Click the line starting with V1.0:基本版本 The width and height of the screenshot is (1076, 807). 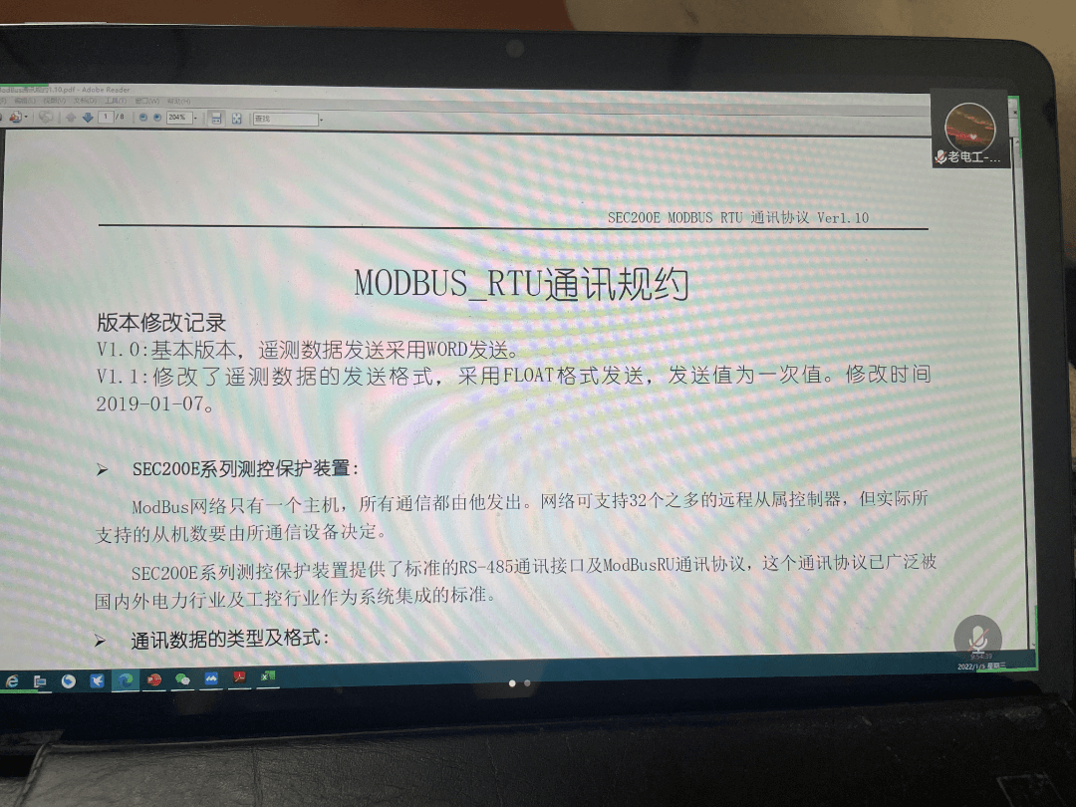click(x=308, y=350)
